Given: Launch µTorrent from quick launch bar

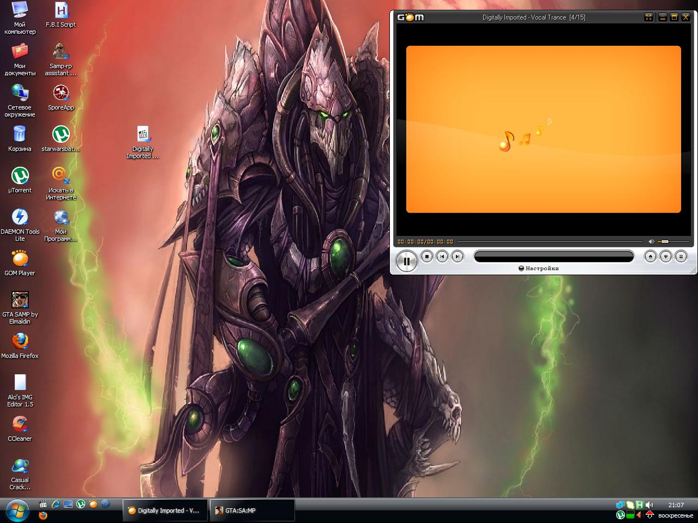Looking at the screenshot, I should click(x=81, y=504).
